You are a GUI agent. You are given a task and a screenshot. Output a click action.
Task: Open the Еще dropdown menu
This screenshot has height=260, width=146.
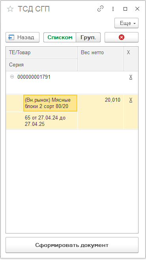click(x=126, y=23)
